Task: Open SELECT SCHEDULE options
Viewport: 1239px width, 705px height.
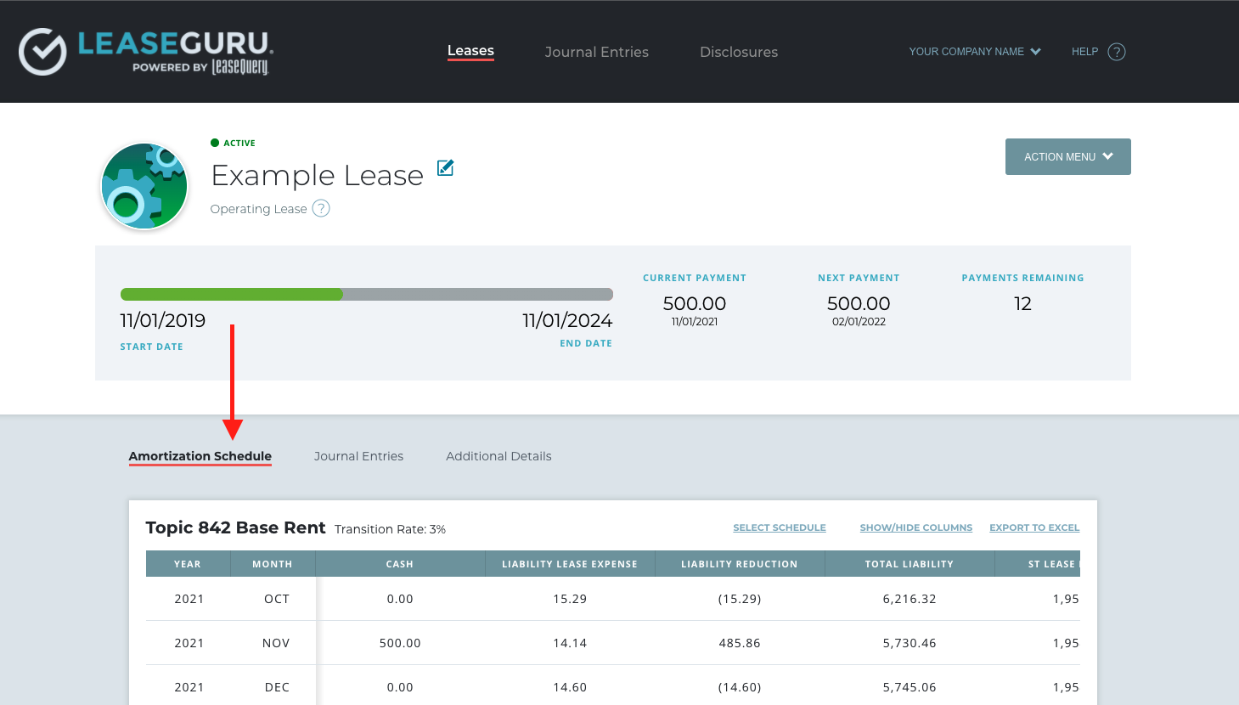Action: (x=779, y=527)
